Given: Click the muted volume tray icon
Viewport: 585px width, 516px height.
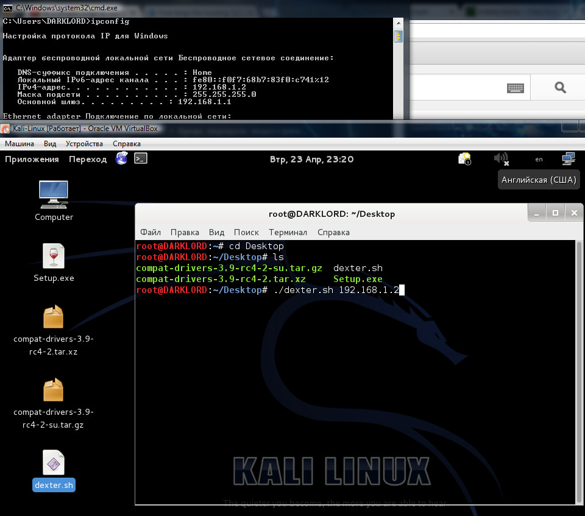Looking at the screenshot, I should click(502, 159).
